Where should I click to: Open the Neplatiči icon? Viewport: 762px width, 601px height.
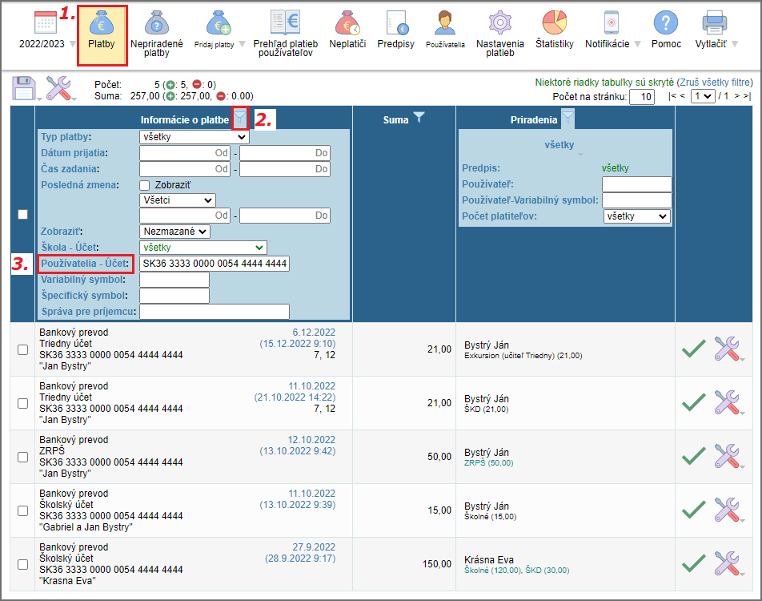(x=347, y=22)
